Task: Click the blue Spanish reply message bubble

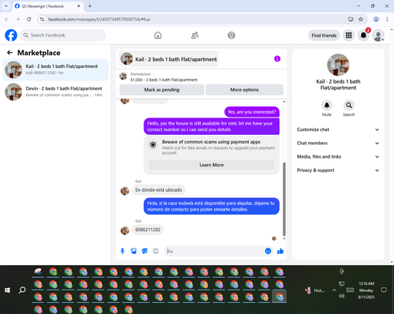Action: click(x=211, y=206)
